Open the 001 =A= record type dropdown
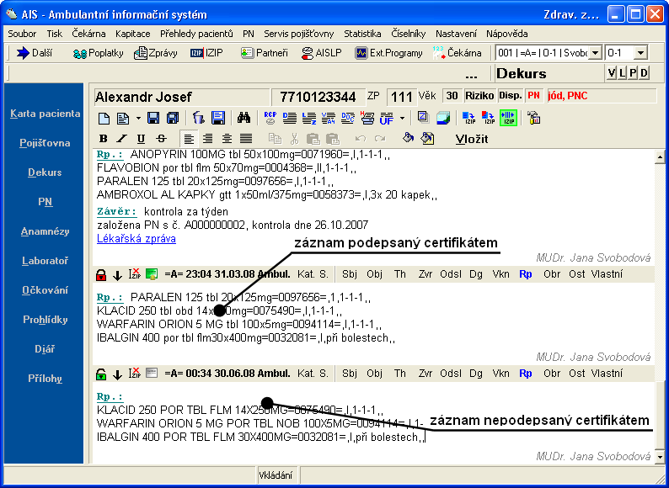The width and height of the screenshot is (669, 488). 596,53
